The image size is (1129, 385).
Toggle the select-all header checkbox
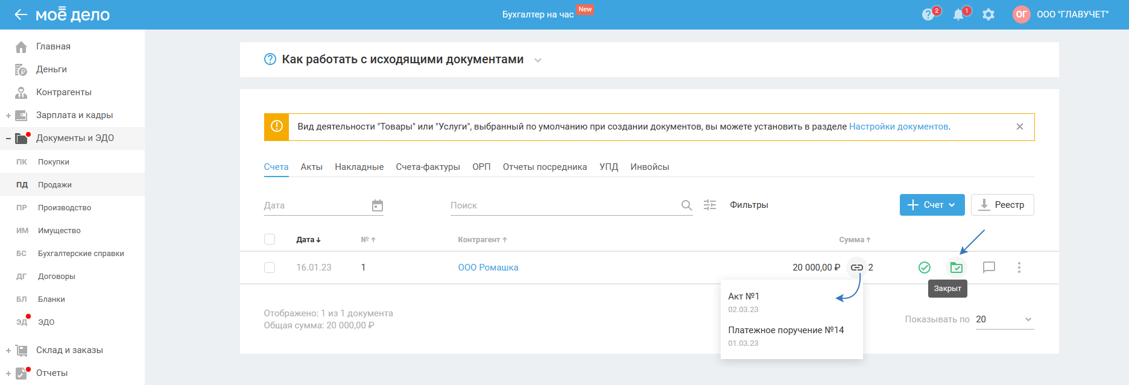click(270, 239)
